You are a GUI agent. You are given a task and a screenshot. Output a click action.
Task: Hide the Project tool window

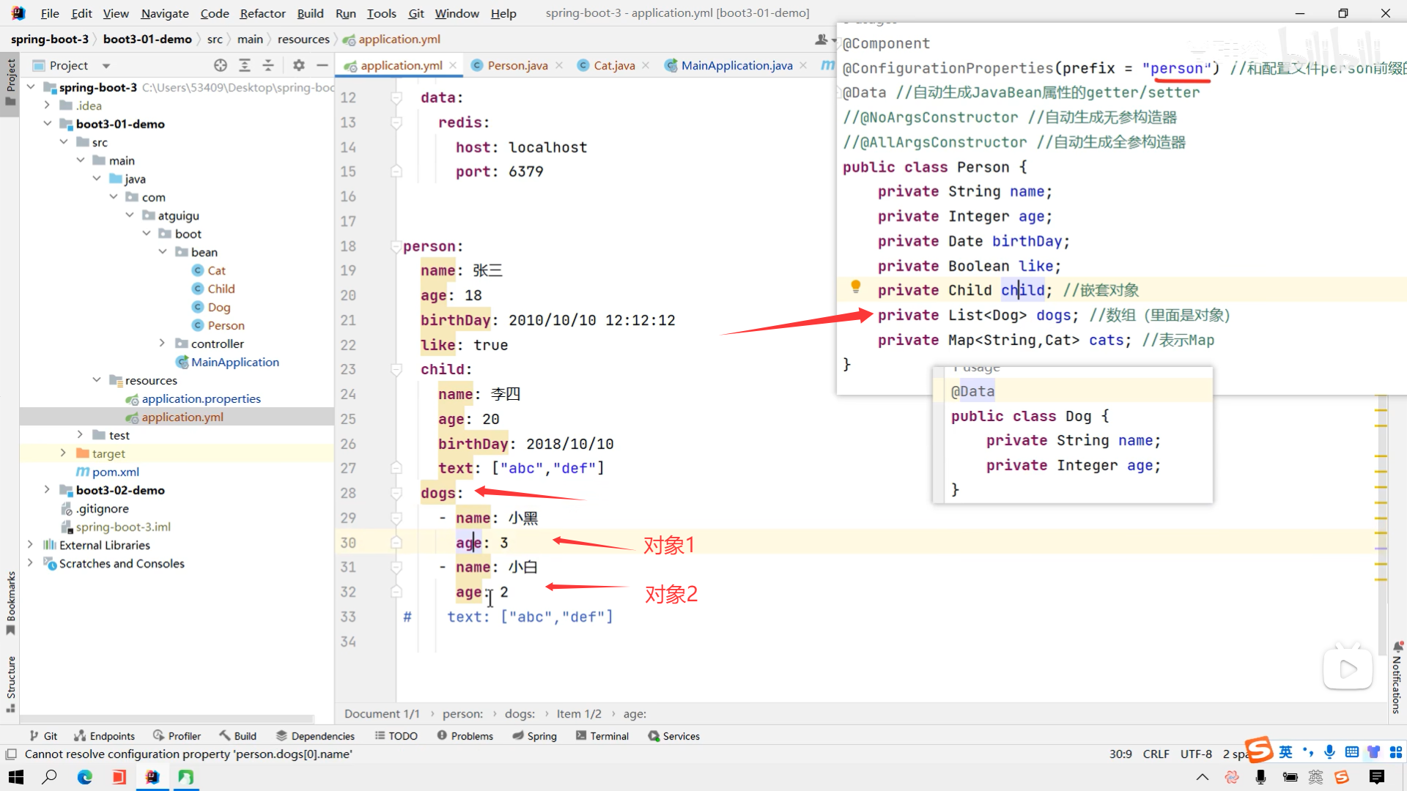322,65
